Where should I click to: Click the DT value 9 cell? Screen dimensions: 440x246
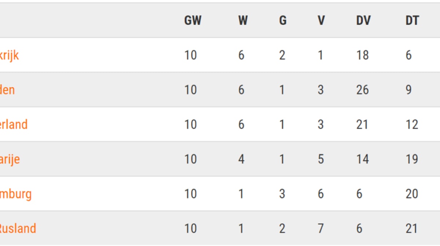(x=408, y=90)
